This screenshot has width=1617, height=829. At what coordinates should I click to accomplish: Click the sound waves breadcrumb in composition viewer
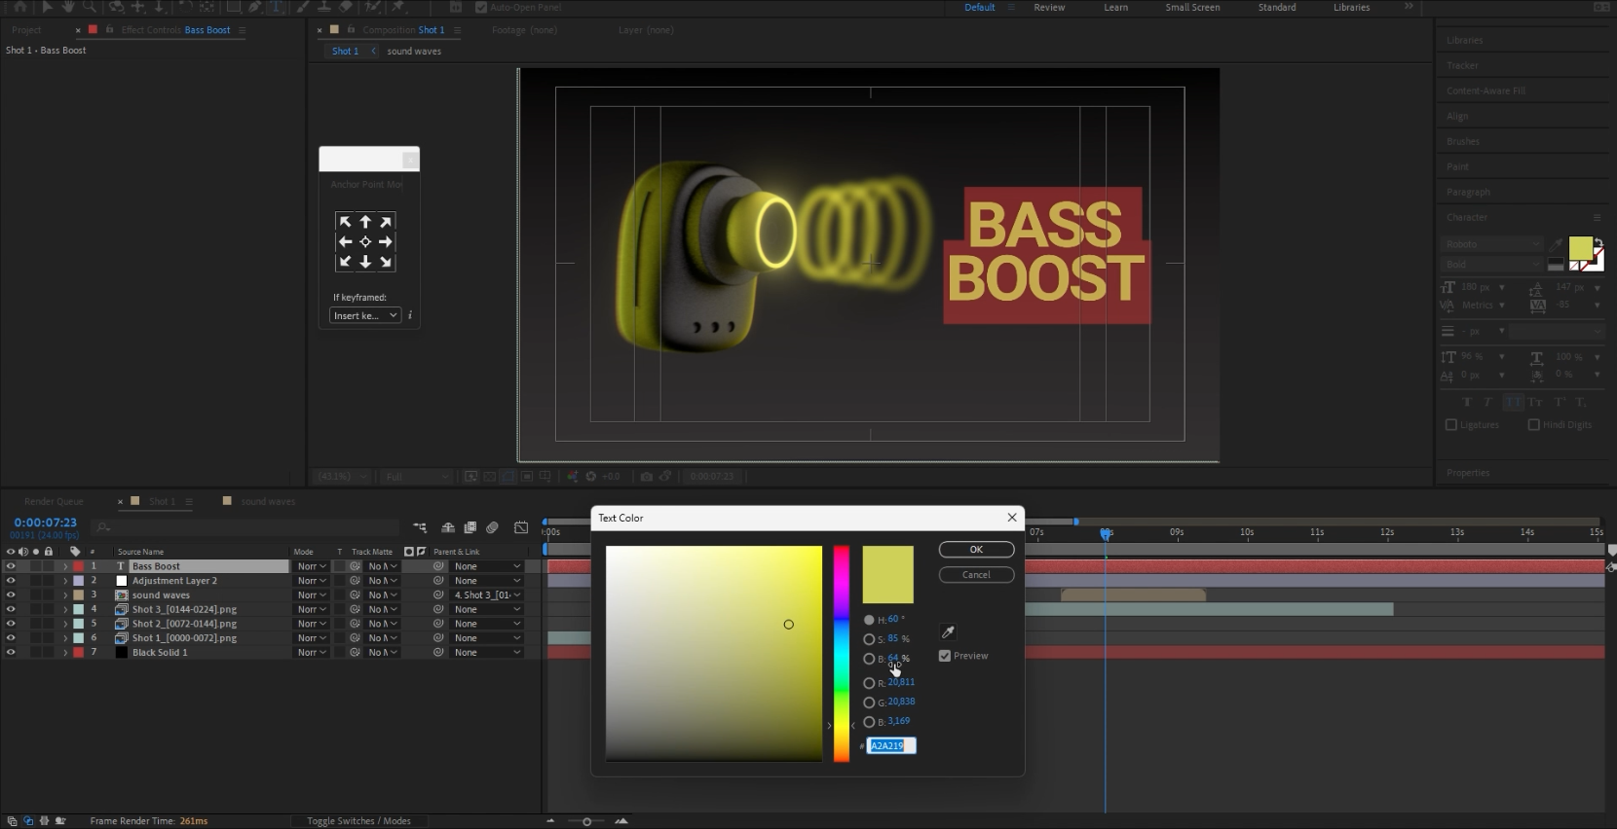[x=414, y=51]
